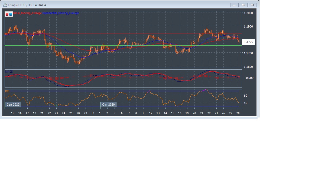Select the red Exponential_Moving_Average legend label
312x175 pixels.
[x=27, y=13]
